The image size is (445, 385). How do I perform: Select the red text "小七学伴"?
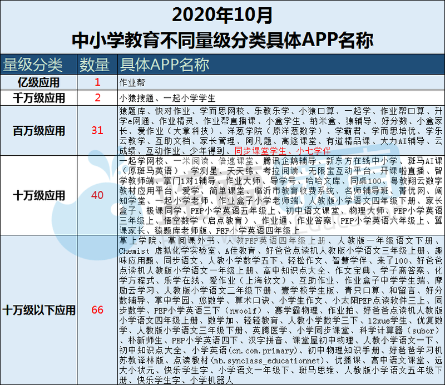click(x=313, y=151)
